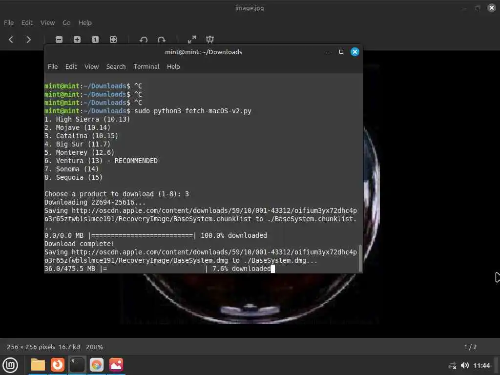The height and width of the screenshot is (375, 500).
Task: Open image viewer Edit menu
Action: point(27,22)
